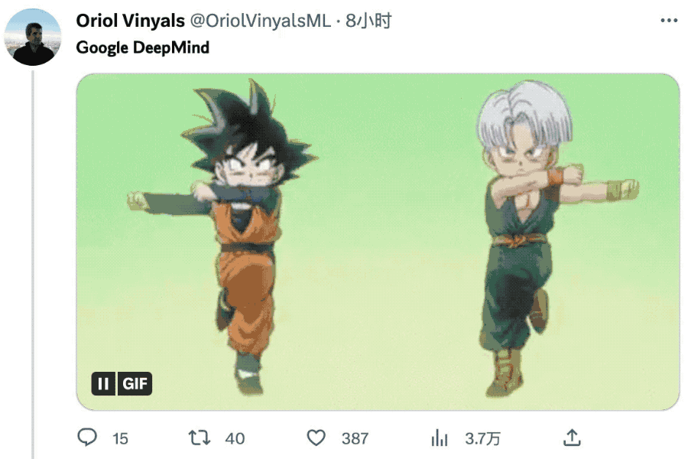Click the retweet arrows icon
The image size is (688, 459).
pyautogui.click(x=200, y=438)
